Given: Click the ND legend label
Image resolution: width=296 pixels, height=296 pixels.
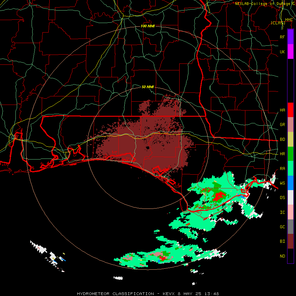Looking at the screenshot, I should pyautogui.click(x=283, y=256).
